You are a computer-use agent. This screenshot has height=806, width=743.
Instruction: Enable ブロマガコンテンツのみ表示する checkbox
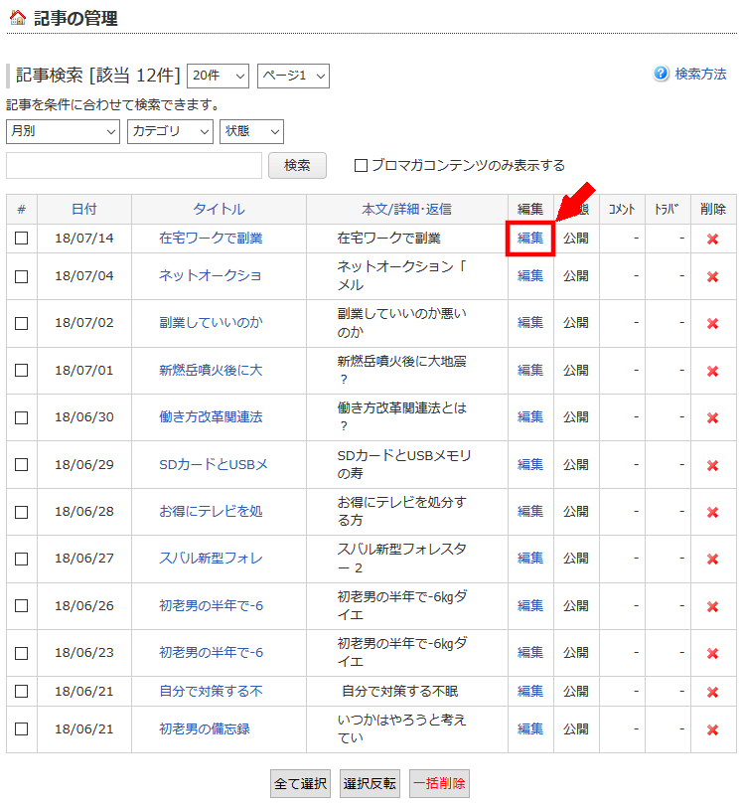click(362, 166)
